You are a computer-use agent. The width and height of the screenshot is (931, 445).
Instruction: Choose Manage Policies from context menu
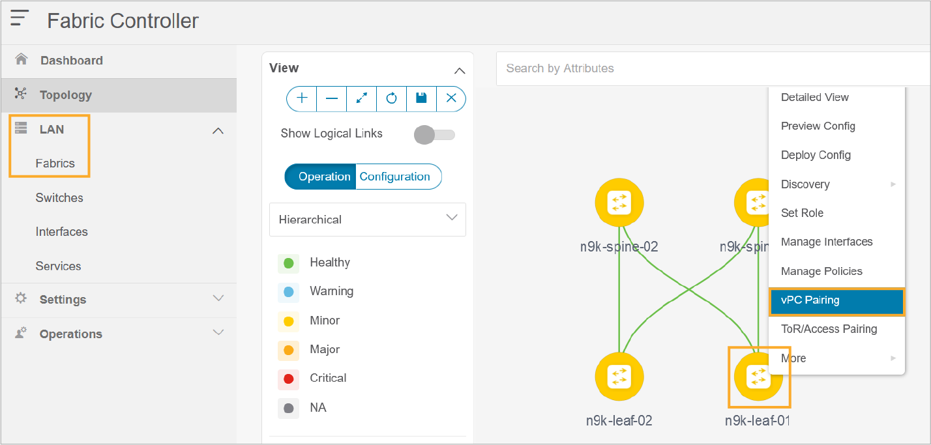pyautogui.click(x=836, y=271)
